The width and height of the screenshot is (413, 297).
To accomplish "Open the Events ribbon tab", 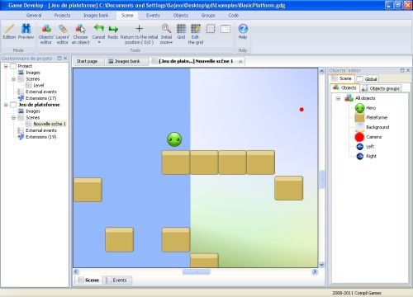I will 153,16.
